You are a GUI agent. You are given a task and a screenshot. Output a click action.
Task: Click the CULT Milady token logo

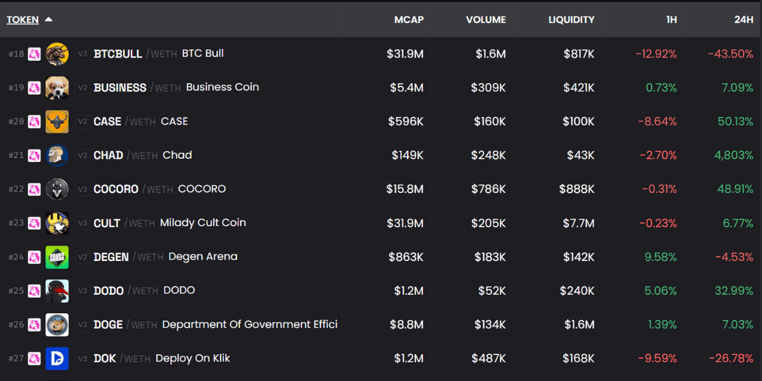(57, 223)
